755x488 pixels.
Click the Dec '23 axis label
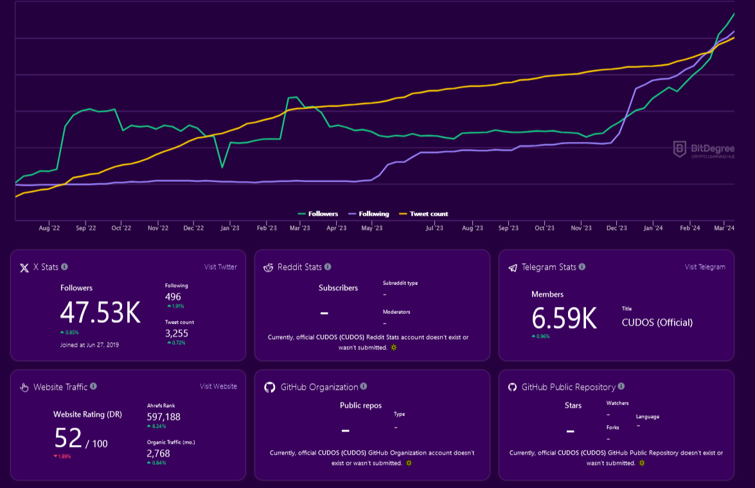(617, 228)
